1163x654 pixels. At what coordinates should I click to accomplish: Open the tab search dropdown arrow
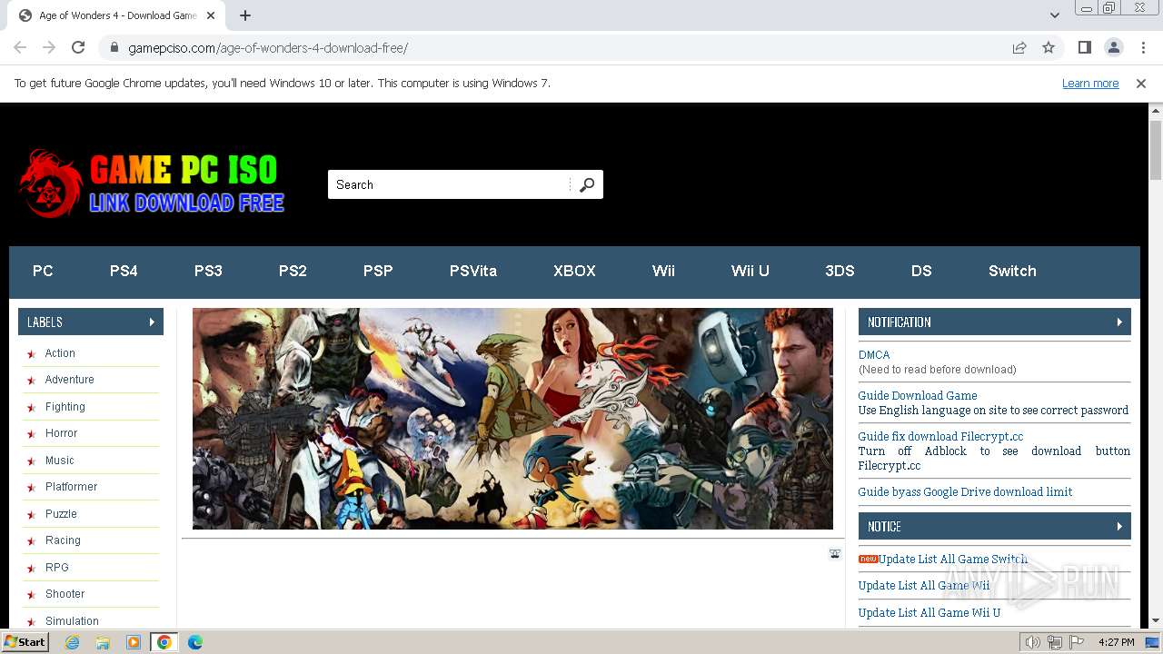pyautogui.click(x=1055, y=15)
